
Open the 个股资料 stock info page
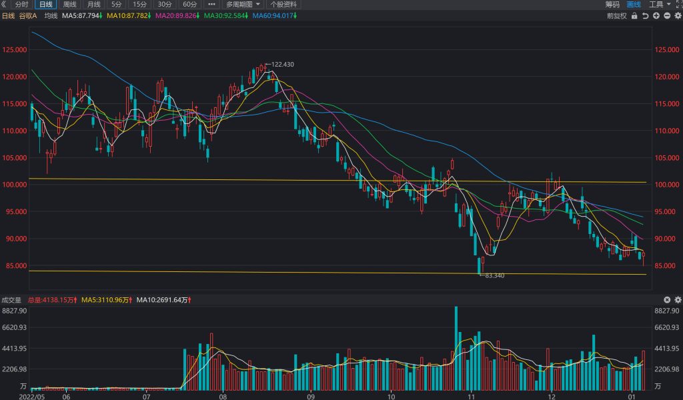(x=283, y=5)
